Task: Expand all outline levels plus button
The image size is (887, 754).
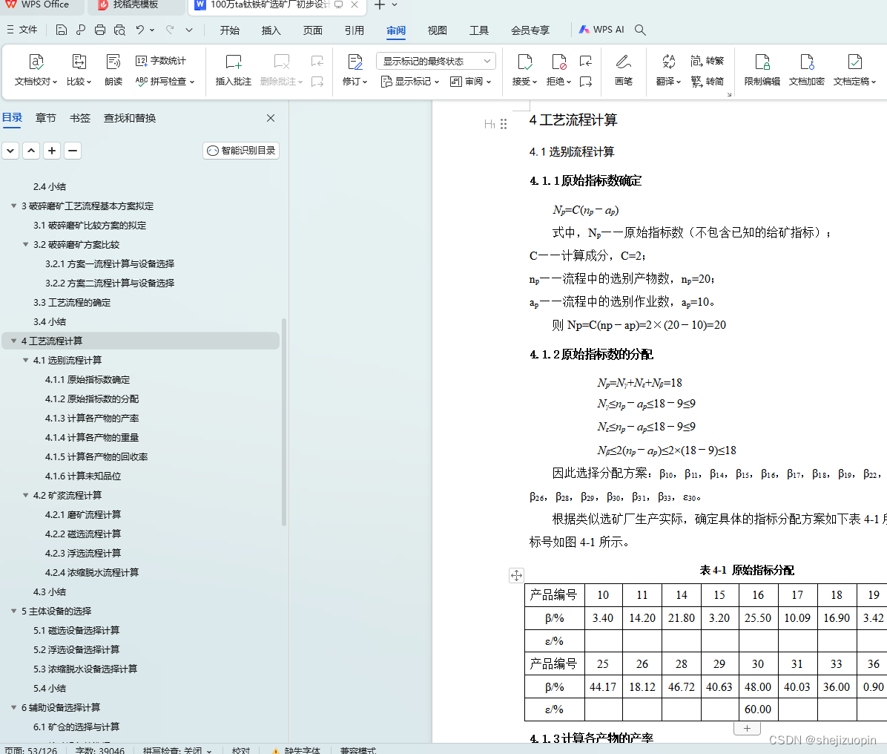Action: point(52,151)
